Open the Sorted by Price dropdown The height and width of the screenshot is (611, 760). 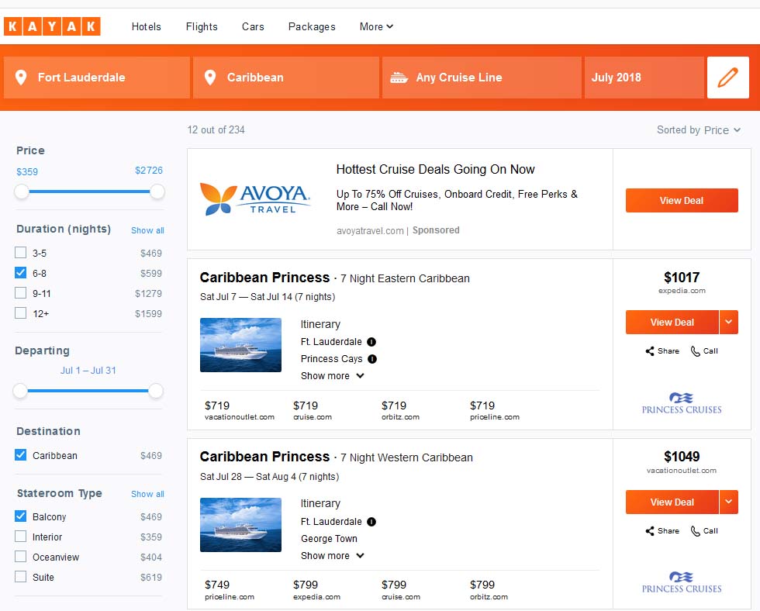(699, 129)
